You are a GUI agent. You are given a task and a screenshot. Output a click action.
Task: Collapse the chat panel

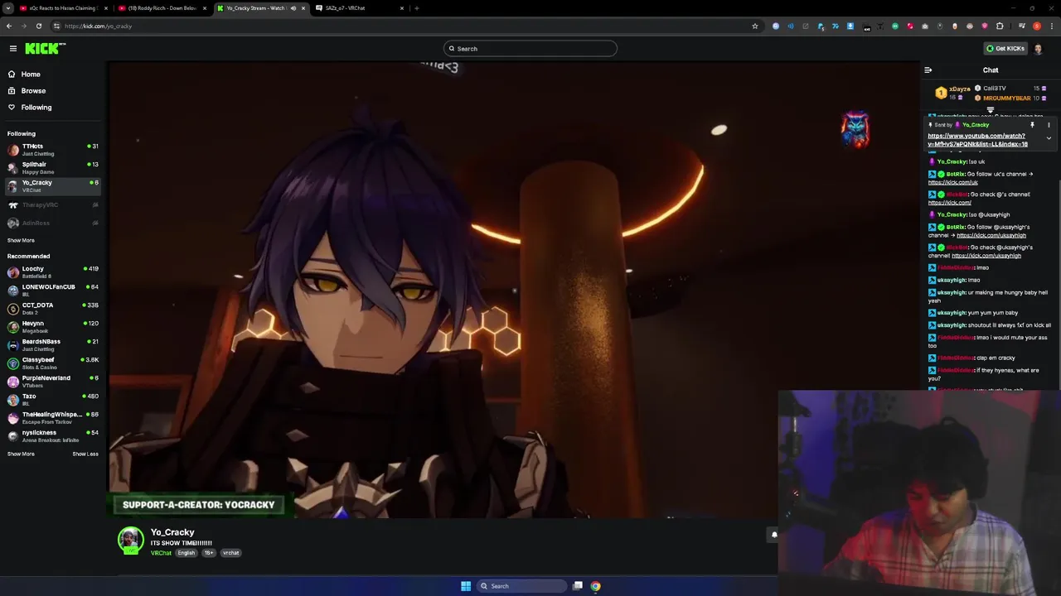[928, 70]
